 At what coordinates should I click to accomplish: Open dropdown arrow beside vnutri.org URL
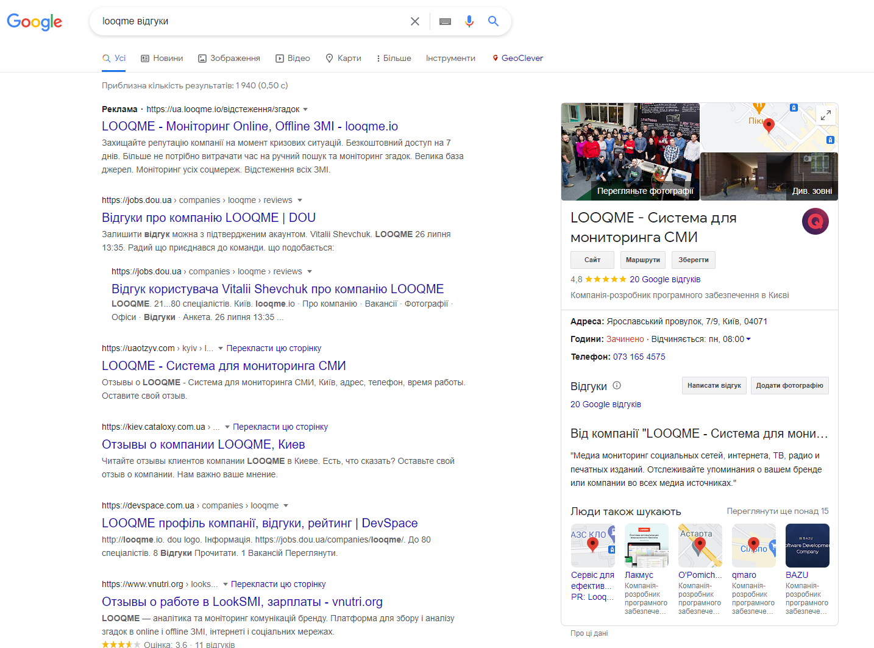225,585
